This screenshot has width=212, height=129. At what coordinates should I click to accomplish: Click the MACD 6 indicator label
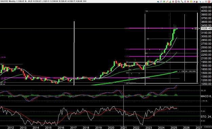(206, 96)
